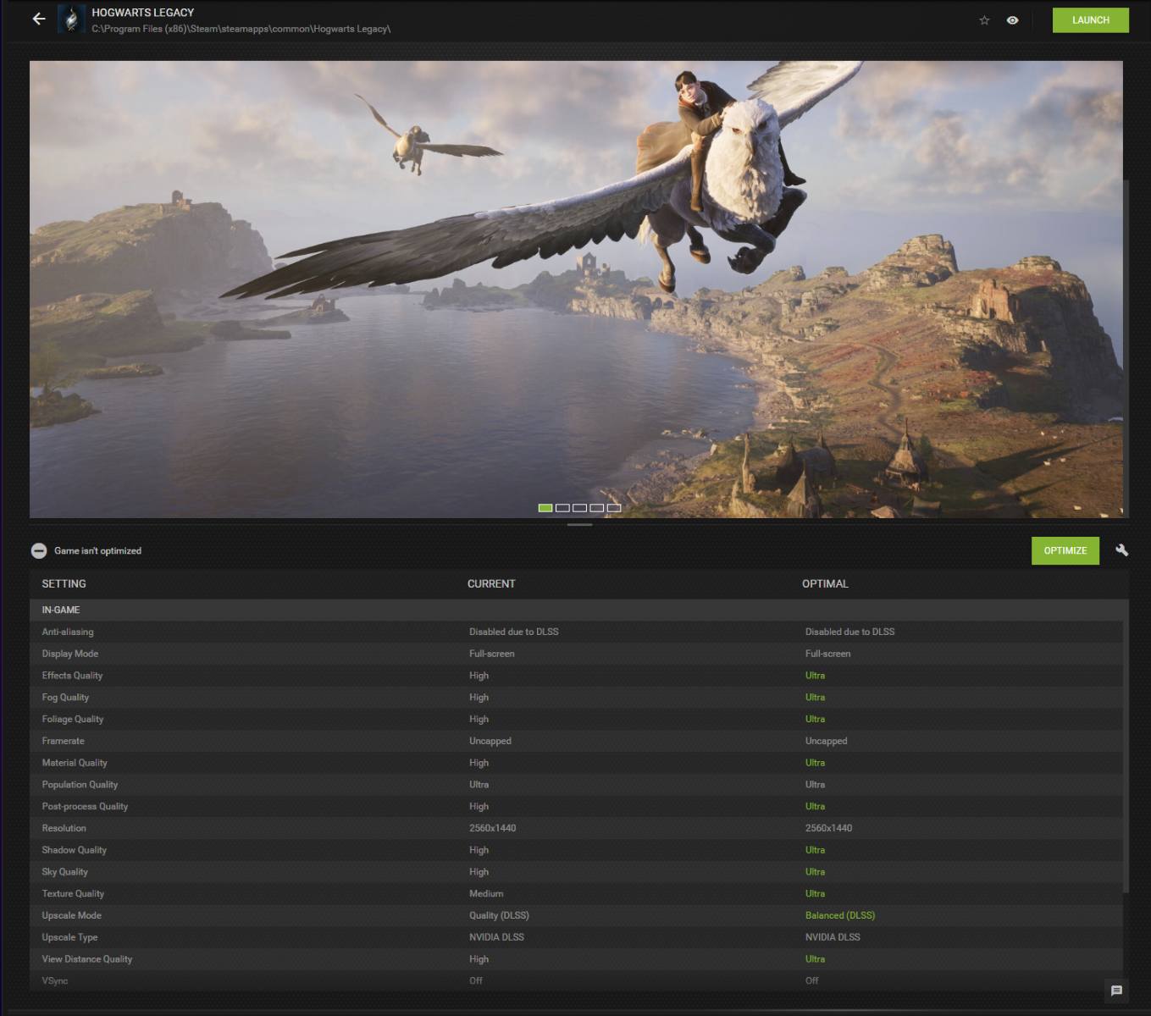This screenshot has width=1151, height=1016.
Task: Select the Anti-aliasing setting row
Action: pyautogui.click(x=576, y=632)
